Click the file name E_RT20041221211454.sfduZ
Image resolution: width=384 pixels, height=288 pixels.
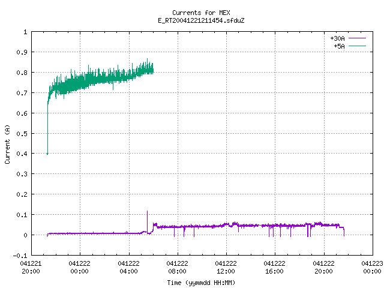click(x=201, y=20)
